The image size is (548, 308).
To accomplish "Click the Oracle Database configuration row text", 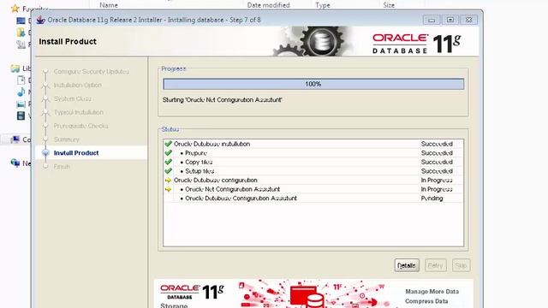I will click(x=216, y=181).
